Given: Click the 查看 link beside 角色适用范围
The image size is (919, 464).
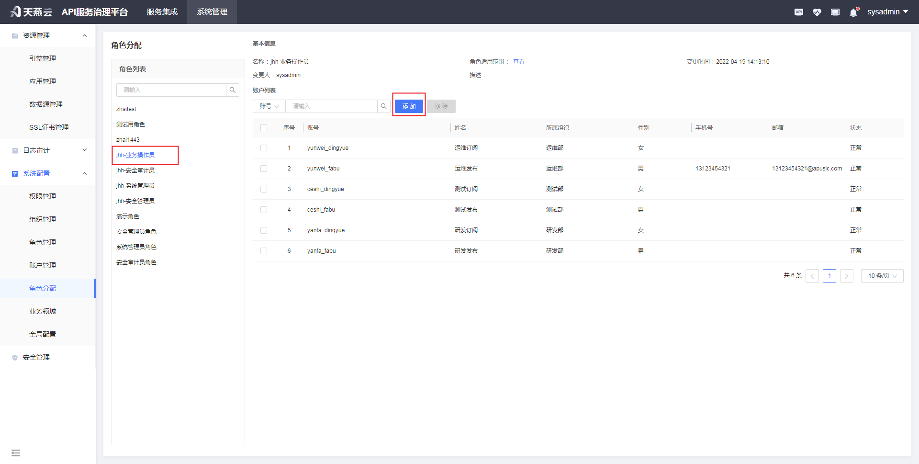Looking at the screenshot, I should [x=518, y=61].
